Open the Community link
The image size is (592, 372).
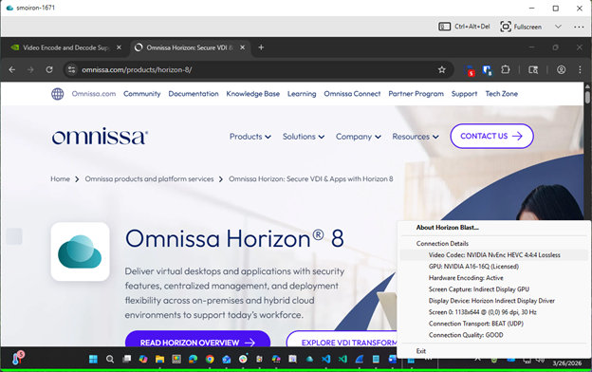pyautogui.click(x=142, y=94)
